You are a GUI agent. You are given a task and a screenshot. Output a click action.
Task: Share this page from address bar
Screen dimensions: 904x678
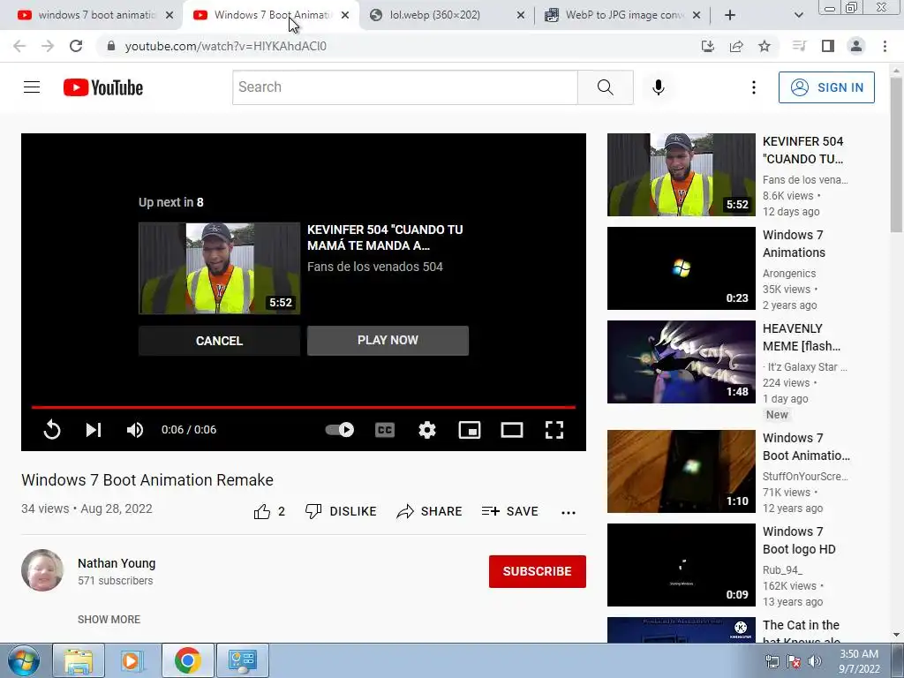[x=736, y=46]
